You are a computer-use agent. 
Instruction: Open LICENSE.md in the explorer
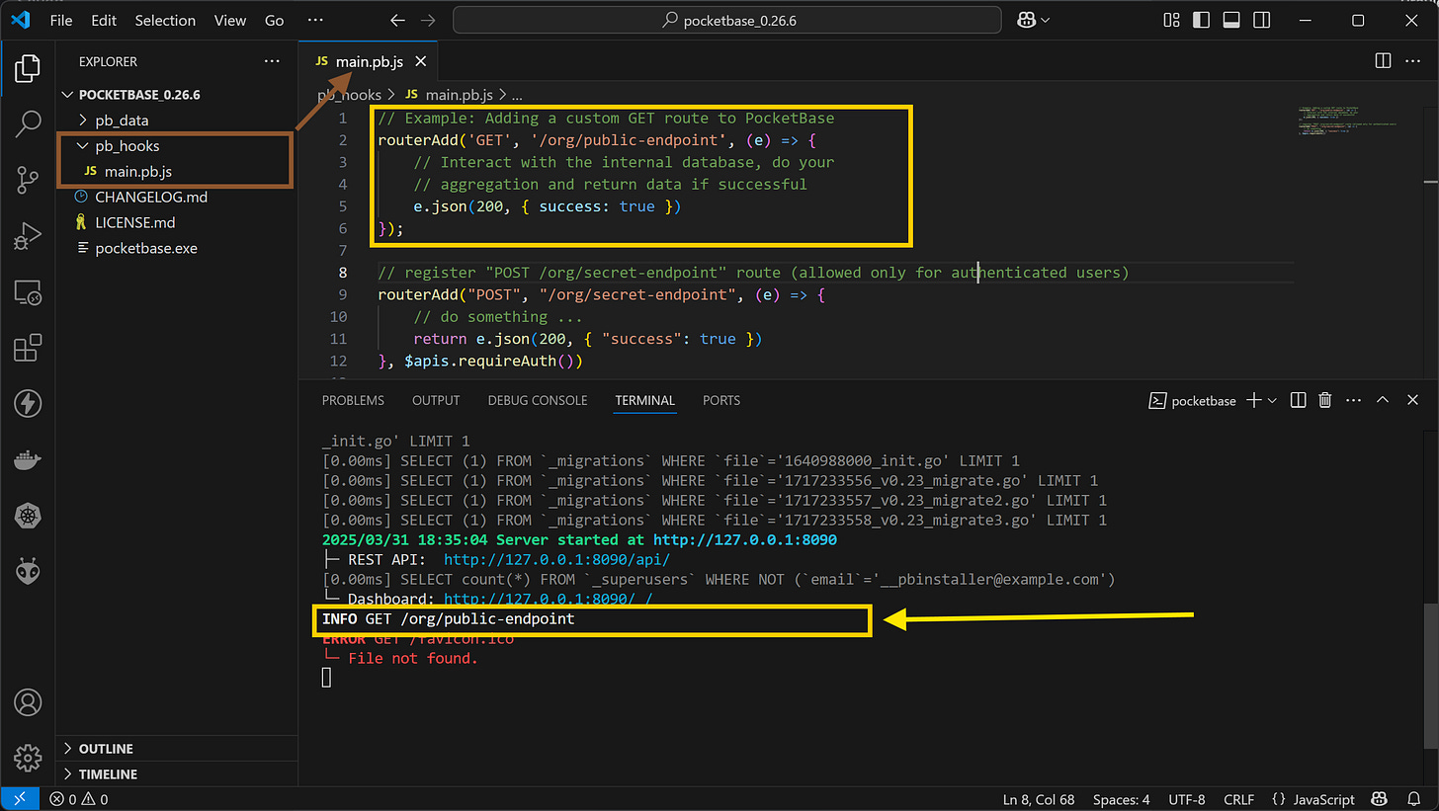[x=134, y=222]
